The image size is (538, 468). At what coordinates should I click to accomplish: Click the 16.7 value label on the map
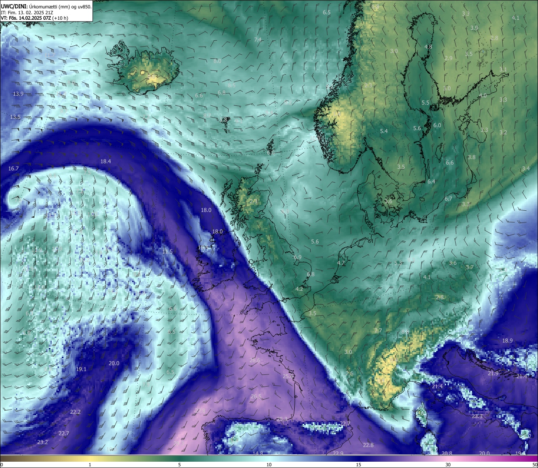coord(13,168)
